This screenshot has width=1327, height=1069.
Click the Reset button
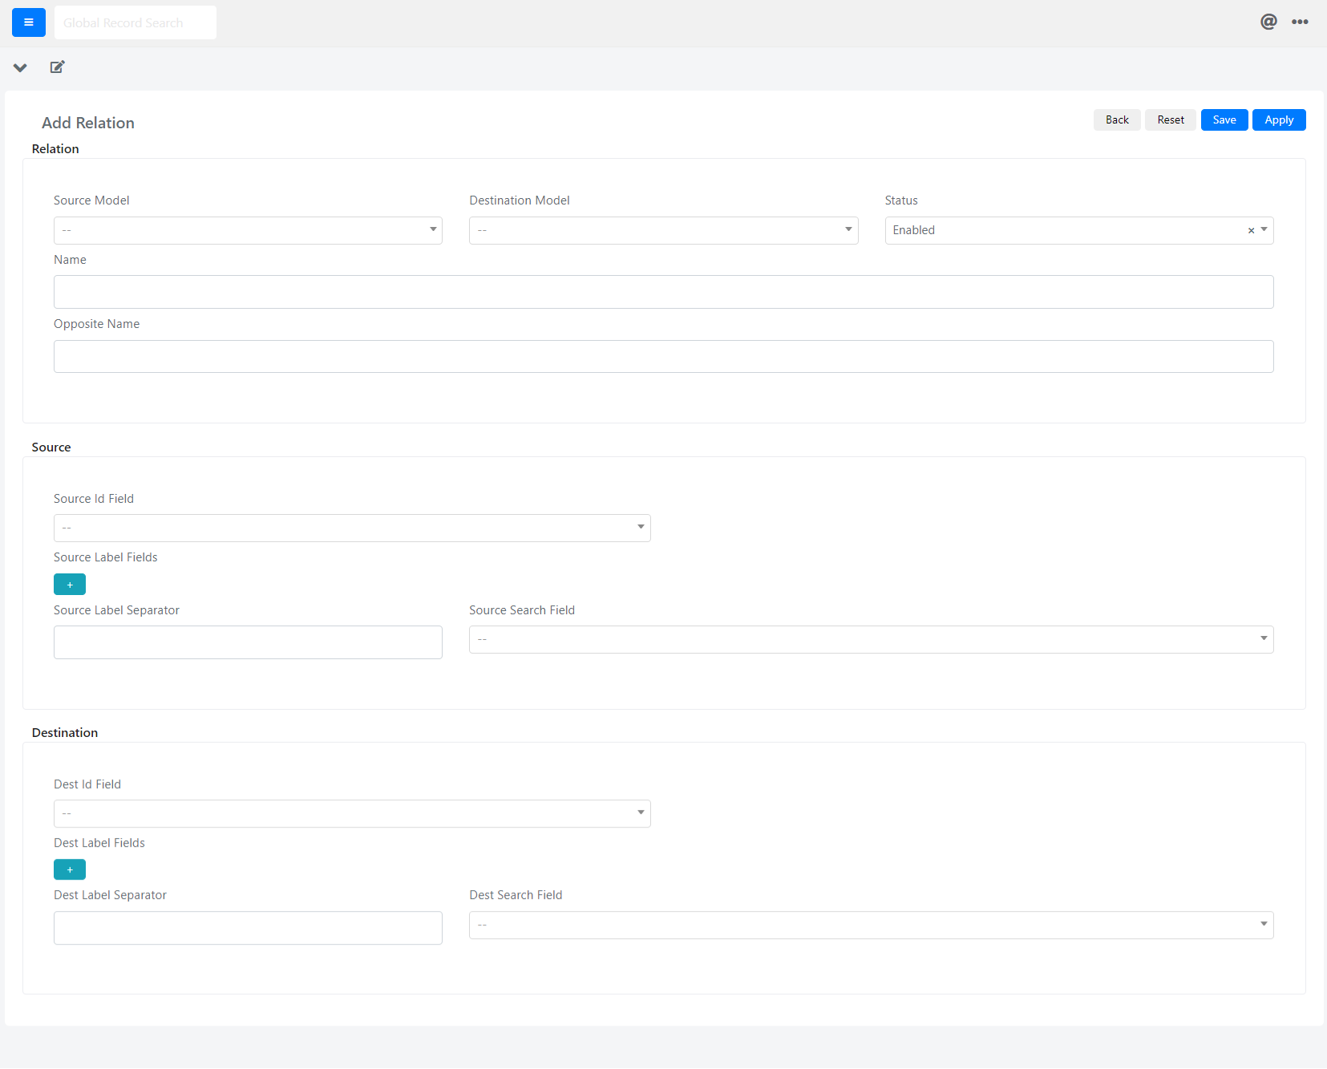click(1171, 119)
